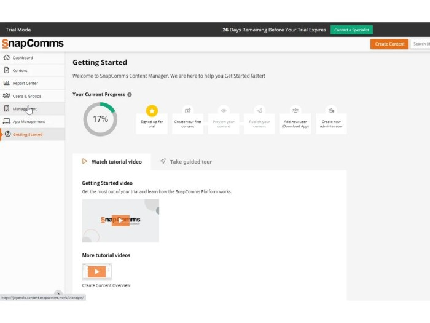Switch to the Take guided tour tab
This screenshot has height=323, width=430.
(186, 162)
